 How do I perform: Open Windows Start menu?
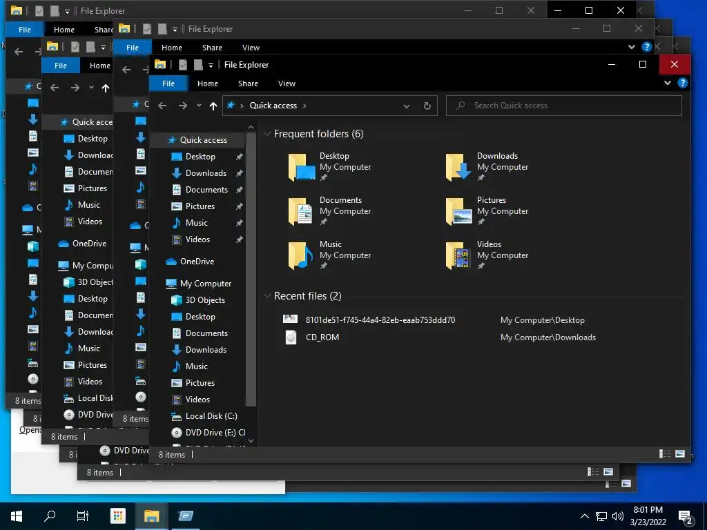click(x=17, y=516)
